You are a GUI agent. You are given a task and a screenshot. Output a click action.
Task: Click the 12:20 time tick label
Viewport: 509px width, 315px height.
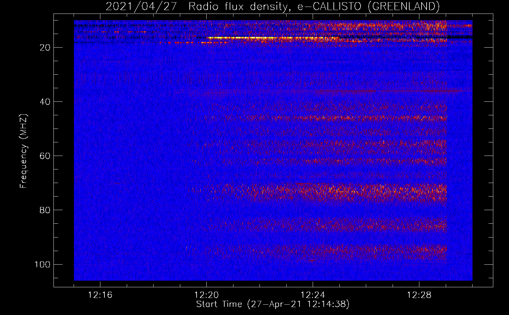coord(206,295)
